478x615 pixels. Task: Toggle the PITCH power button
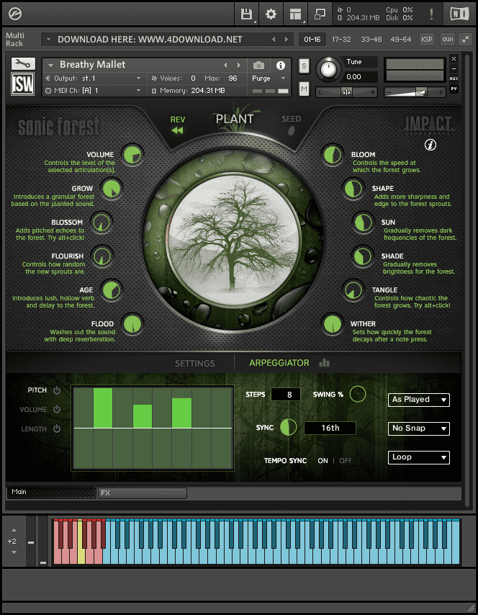click(57, 390)
